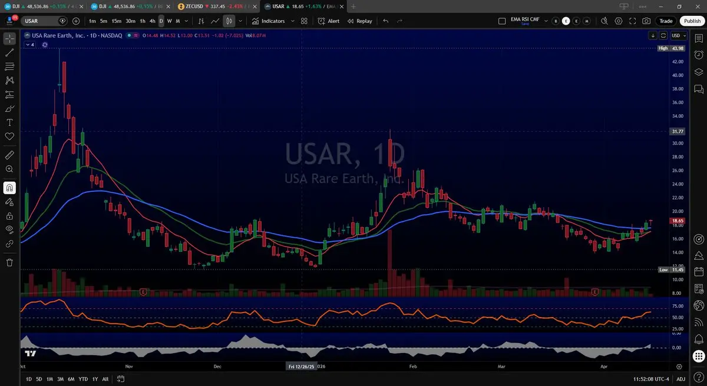The image size is (707, 386).
Task: Toggle ADJ adjusted data setting
Action: (680, 379)
